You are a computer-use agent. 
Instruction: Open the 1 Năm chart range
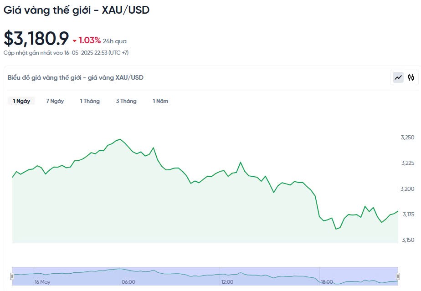[160, 101]
